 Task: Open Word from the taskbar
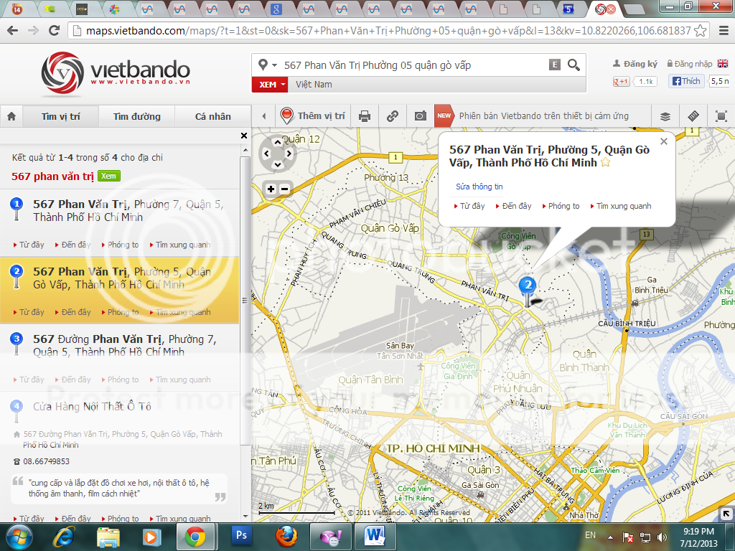point(375,535)
